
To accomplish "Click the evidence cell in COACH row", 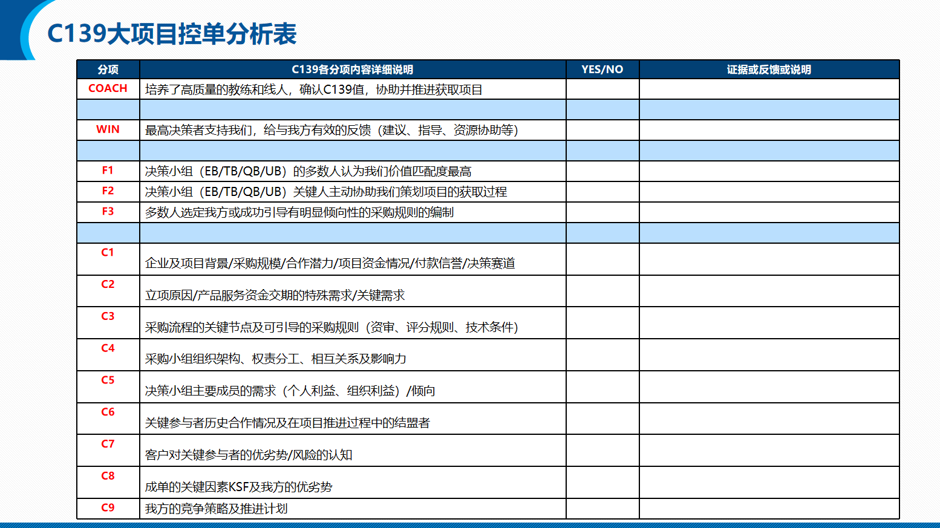I will point(769,89).
